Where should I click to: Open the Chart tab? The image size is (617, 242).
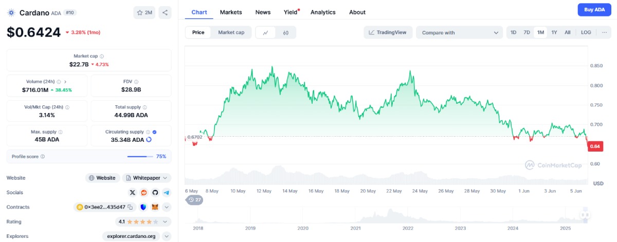point(199,12)
